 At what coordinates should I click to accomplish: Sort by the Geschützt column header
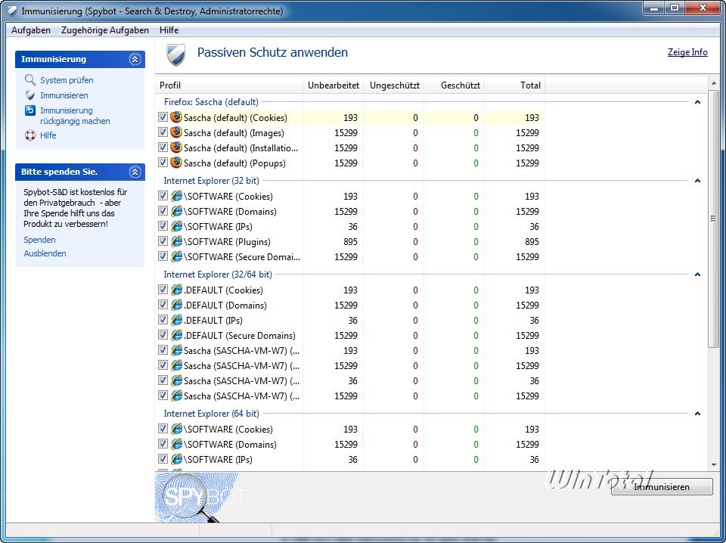[455, 85]
